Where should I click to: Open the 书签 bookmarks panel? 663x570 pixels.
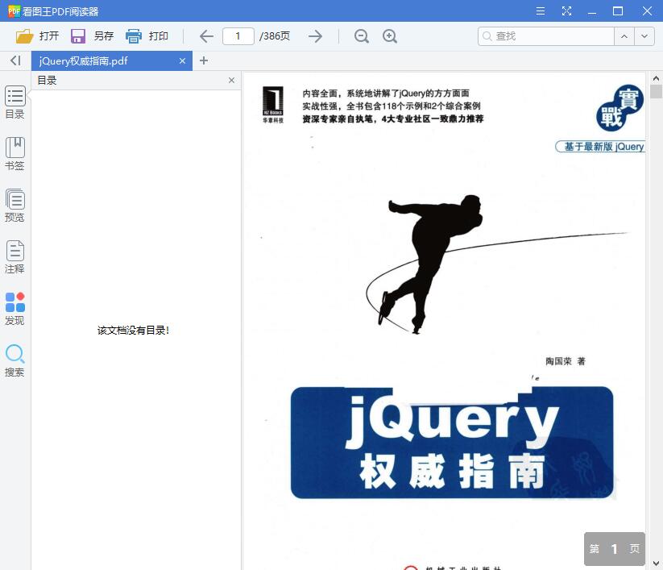click(15, 154)
